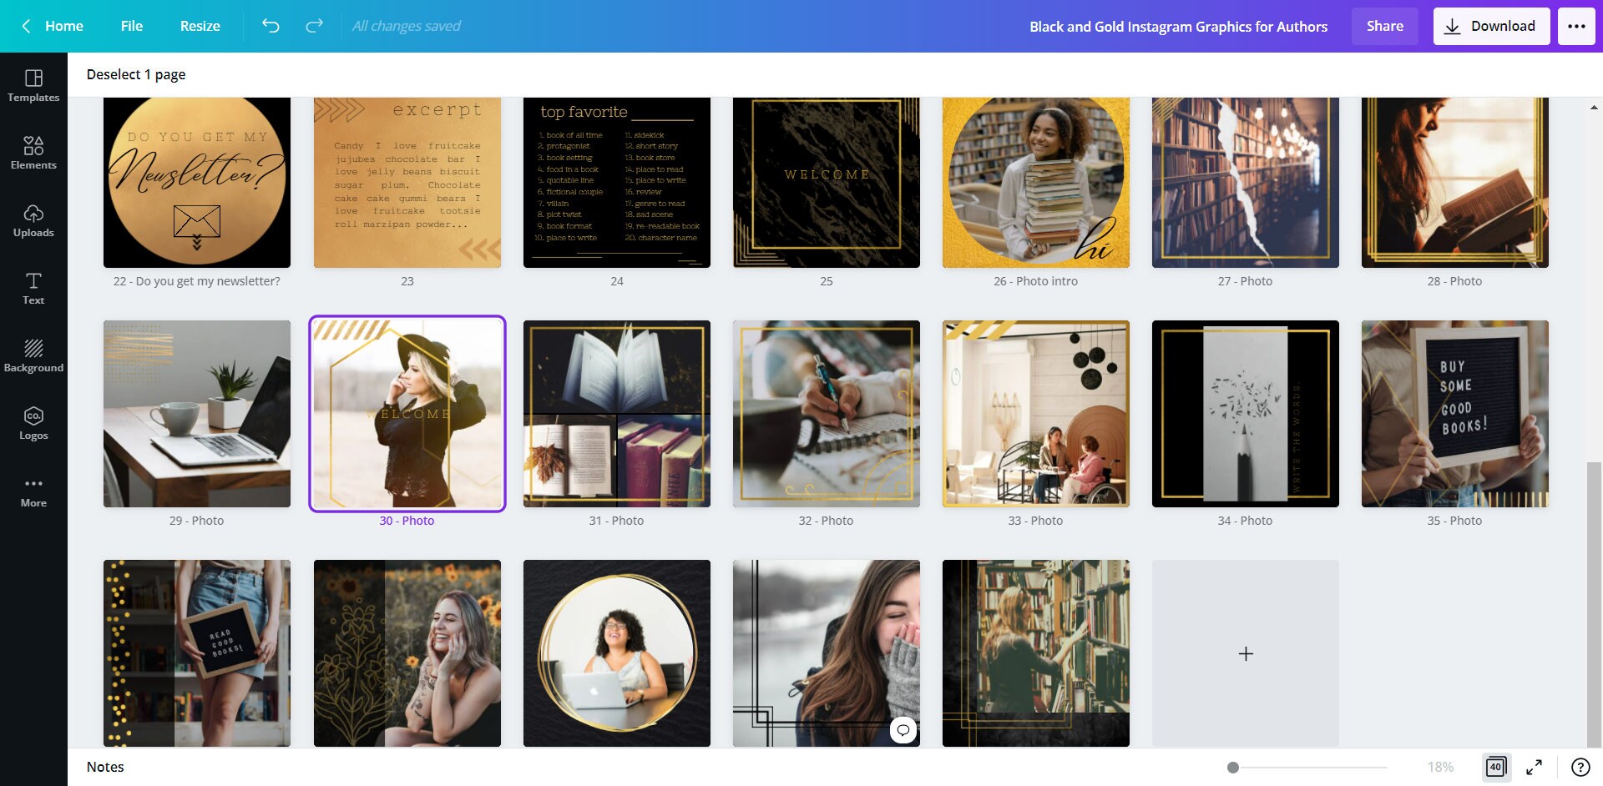Screen dimensions: 1603x786
Task: Open the three-dots overflow menu
Action: (1577, 26)
